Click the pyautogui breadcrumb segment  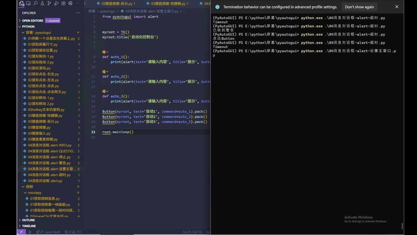(107, 11)
